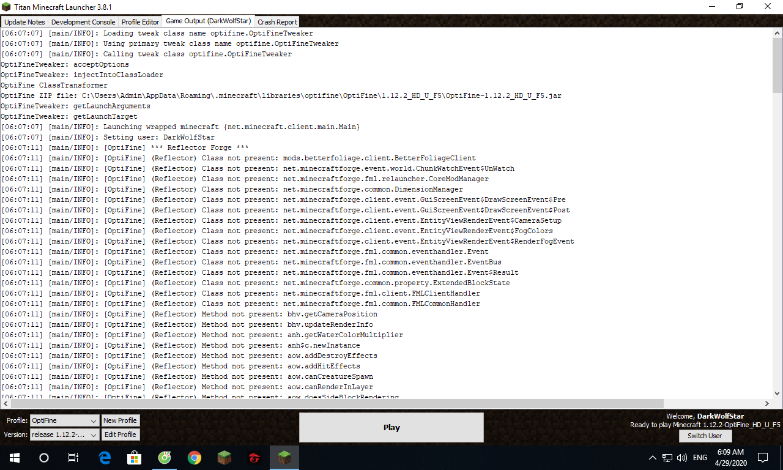Switch to the Update Notes tab

pyautogui.click(x=24, y=22)
